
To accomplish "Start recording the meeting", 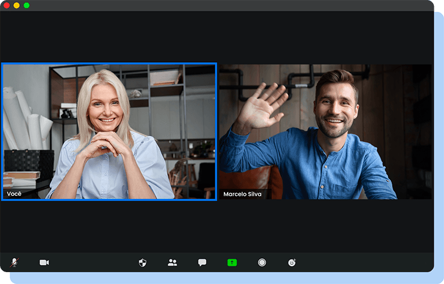I will click(x=262, y=263).
